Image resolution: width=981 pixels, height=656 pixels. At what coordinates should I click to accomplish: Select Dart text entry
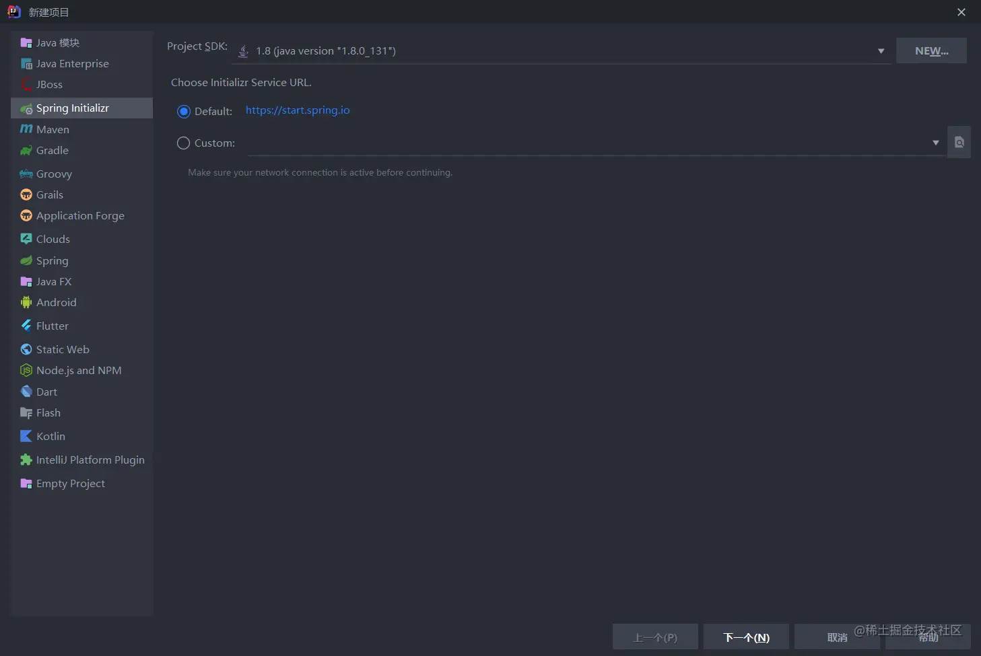46,392
